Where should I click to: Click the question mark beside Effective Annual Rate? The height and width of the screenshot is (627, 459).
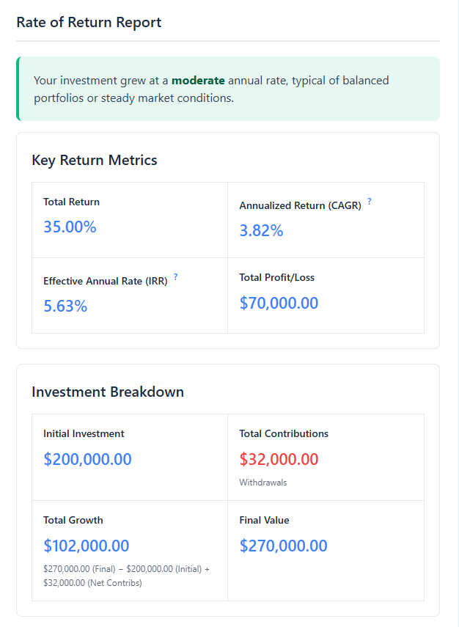(x=175, y=276)
